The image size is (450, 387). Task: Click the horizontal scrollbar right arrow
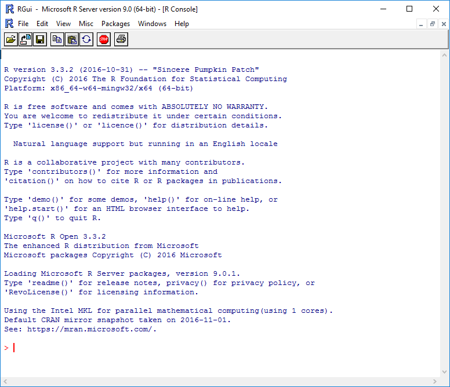(x=435, y=382)
